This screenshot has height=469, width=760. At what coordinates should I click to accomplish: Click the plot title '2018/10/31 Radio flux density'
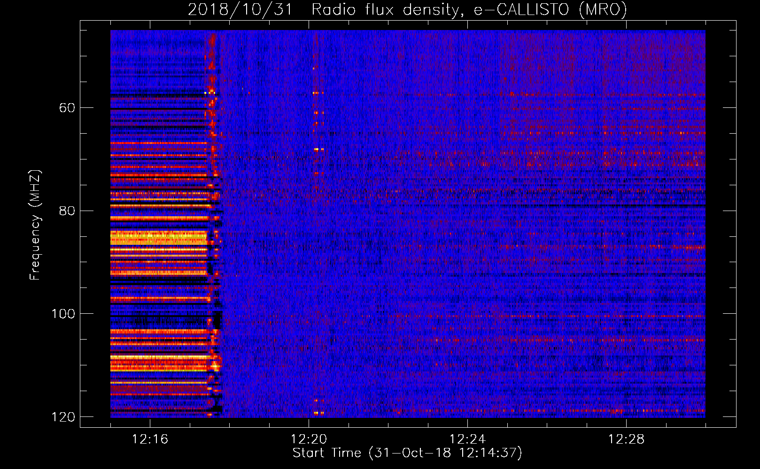coord(408,9)
